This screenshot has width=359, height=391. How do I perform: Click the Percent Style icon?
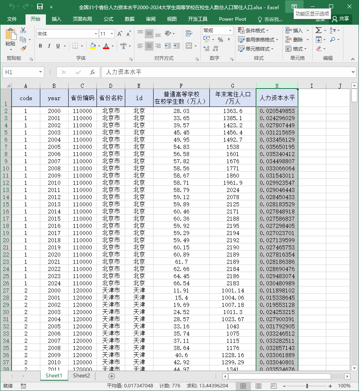tap(220, 39)
